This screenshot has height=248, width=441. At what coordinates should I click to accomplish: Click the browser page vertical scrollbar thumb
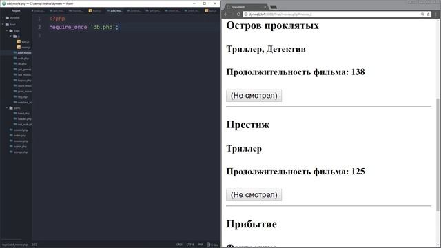pos(438,154)
